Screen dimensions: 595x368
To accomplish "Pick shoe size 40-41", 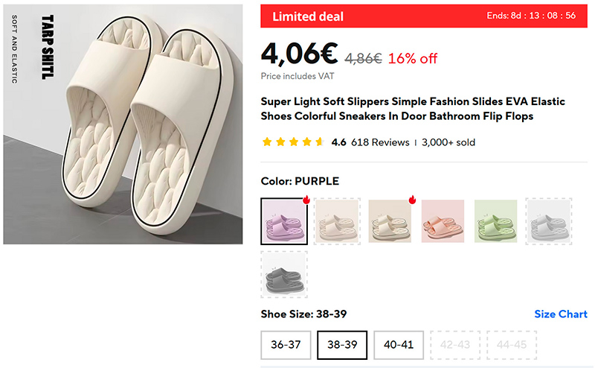I will tap(399, 345).
